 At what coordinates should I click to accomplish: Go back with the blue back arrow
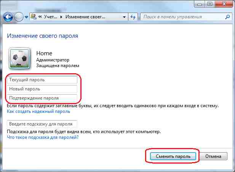pos(8,17)
